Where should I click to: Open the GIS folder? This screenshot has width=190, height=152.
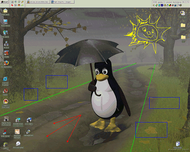coord(183,39)
